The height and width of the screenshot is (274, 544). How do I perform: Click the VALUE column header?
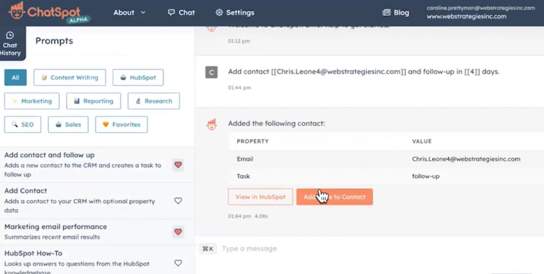pyautogui.click(x=422, y=141)
